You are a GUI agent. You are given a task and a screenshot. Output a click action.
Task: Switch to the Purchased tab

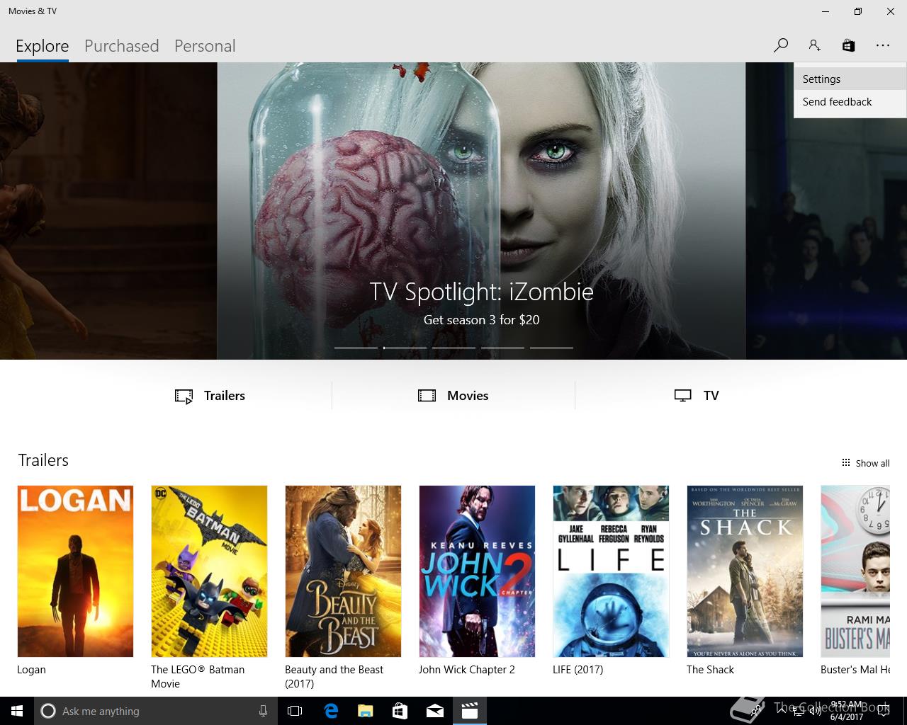(122, 46)
